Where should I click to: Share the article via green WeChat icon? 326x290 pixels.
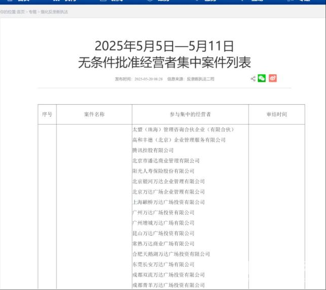[261, 78]
